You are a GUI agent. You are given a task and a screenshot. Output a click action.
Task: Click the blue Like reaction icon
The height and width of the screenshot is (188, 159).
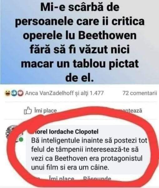tap(14, 93)
